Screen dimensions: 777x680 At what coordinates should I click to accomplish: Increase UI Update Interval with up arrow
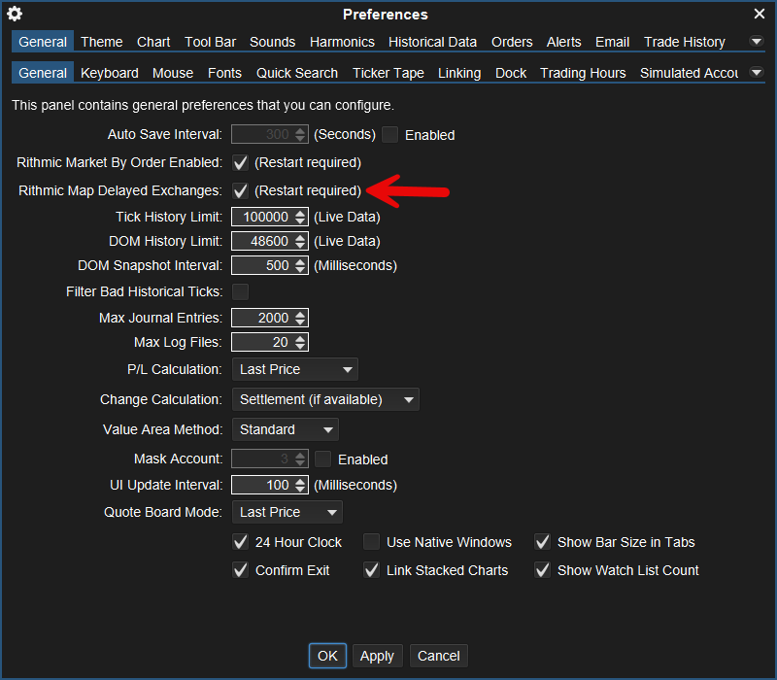(300, 481)
